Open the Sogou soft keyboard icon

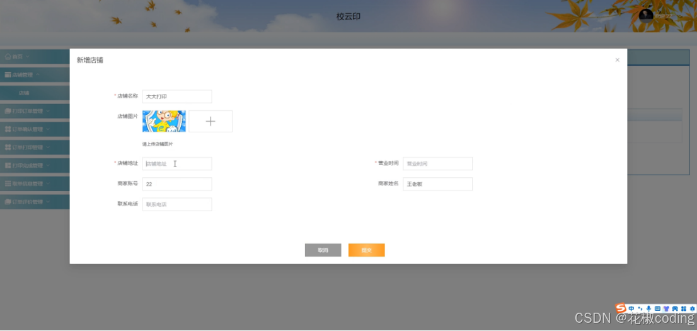657,308
